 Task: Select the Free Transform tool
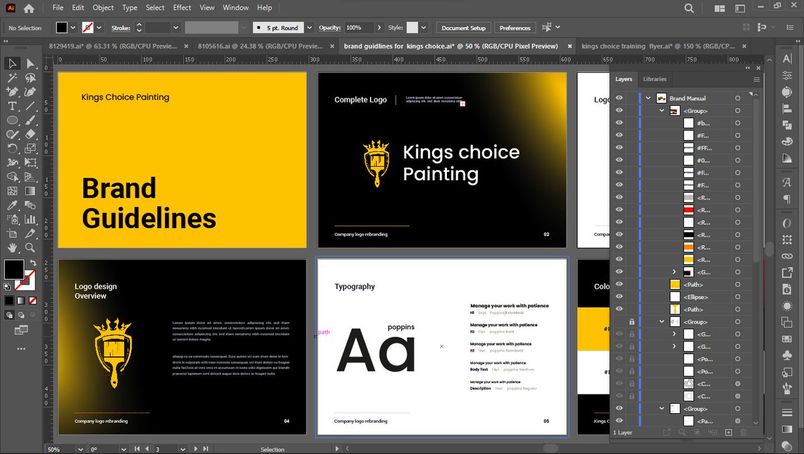click(30, 163)
